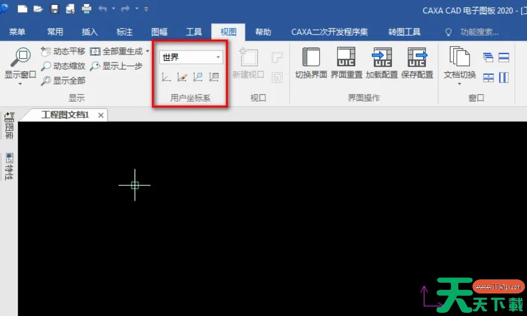Click the 新建视口 button

pos(248,63)
